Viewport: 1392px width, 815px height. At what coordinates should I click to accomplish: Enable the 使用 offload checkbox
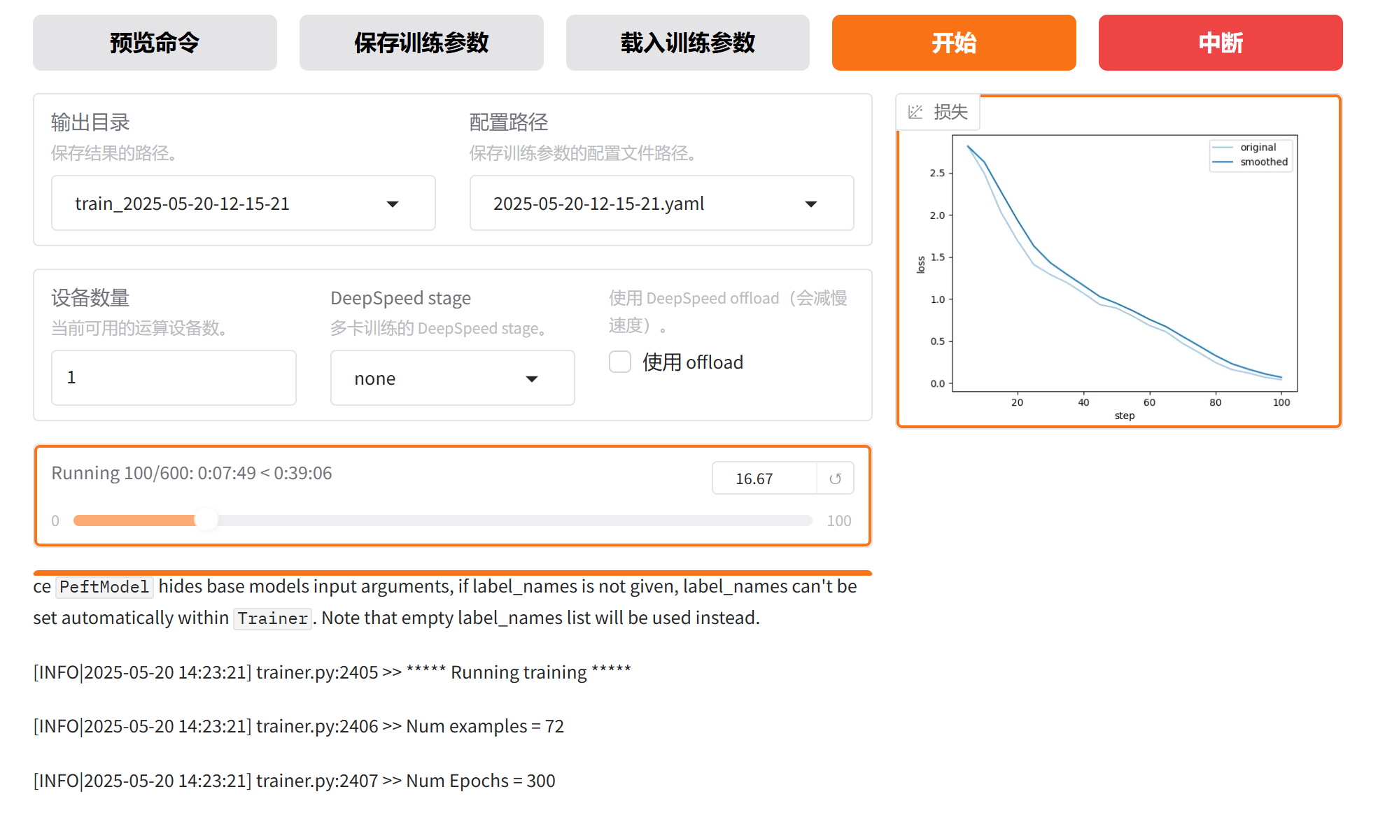620,362
